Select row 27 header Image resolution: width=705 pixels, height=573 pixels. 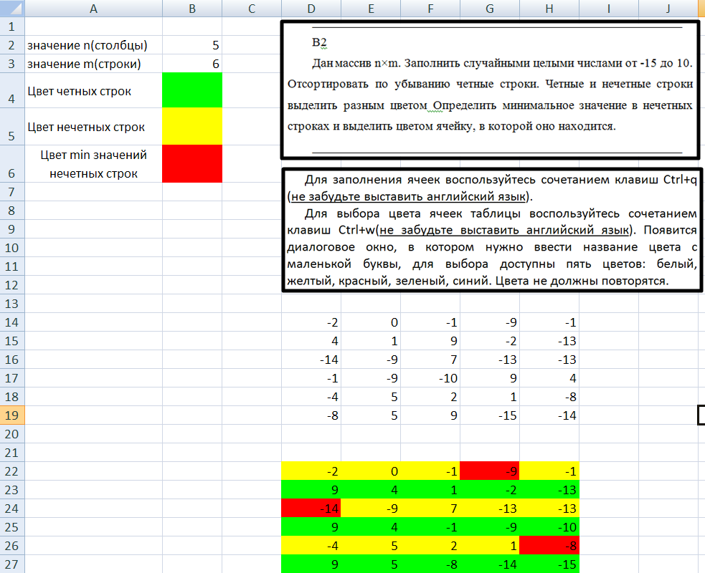tap(12, 564)
